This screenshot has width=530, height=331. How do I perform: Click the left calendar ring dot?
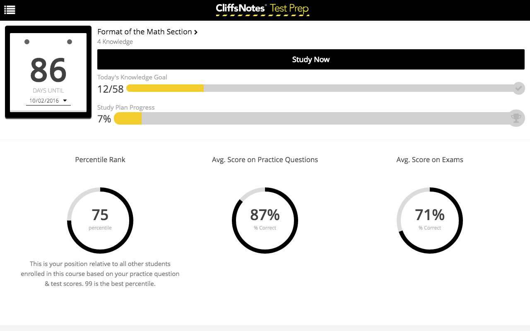[27, 42]
